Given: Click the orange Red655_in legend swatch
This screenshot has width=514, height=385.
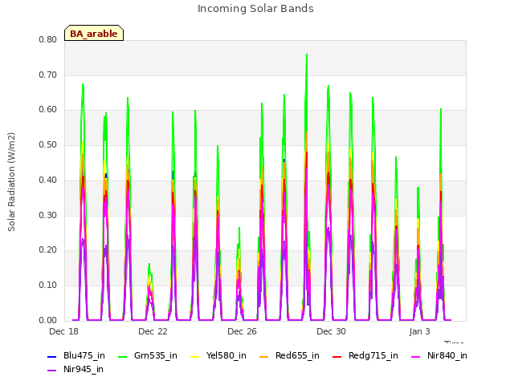Looking at the screenshot, I should point(264,357).
